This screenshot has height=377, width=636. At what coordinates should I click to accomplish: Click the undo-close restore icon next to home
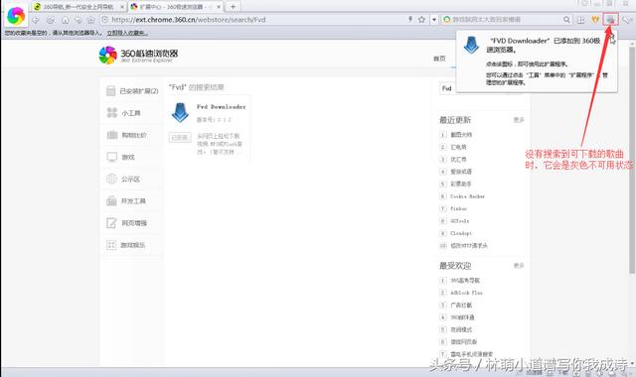(78, 20)
